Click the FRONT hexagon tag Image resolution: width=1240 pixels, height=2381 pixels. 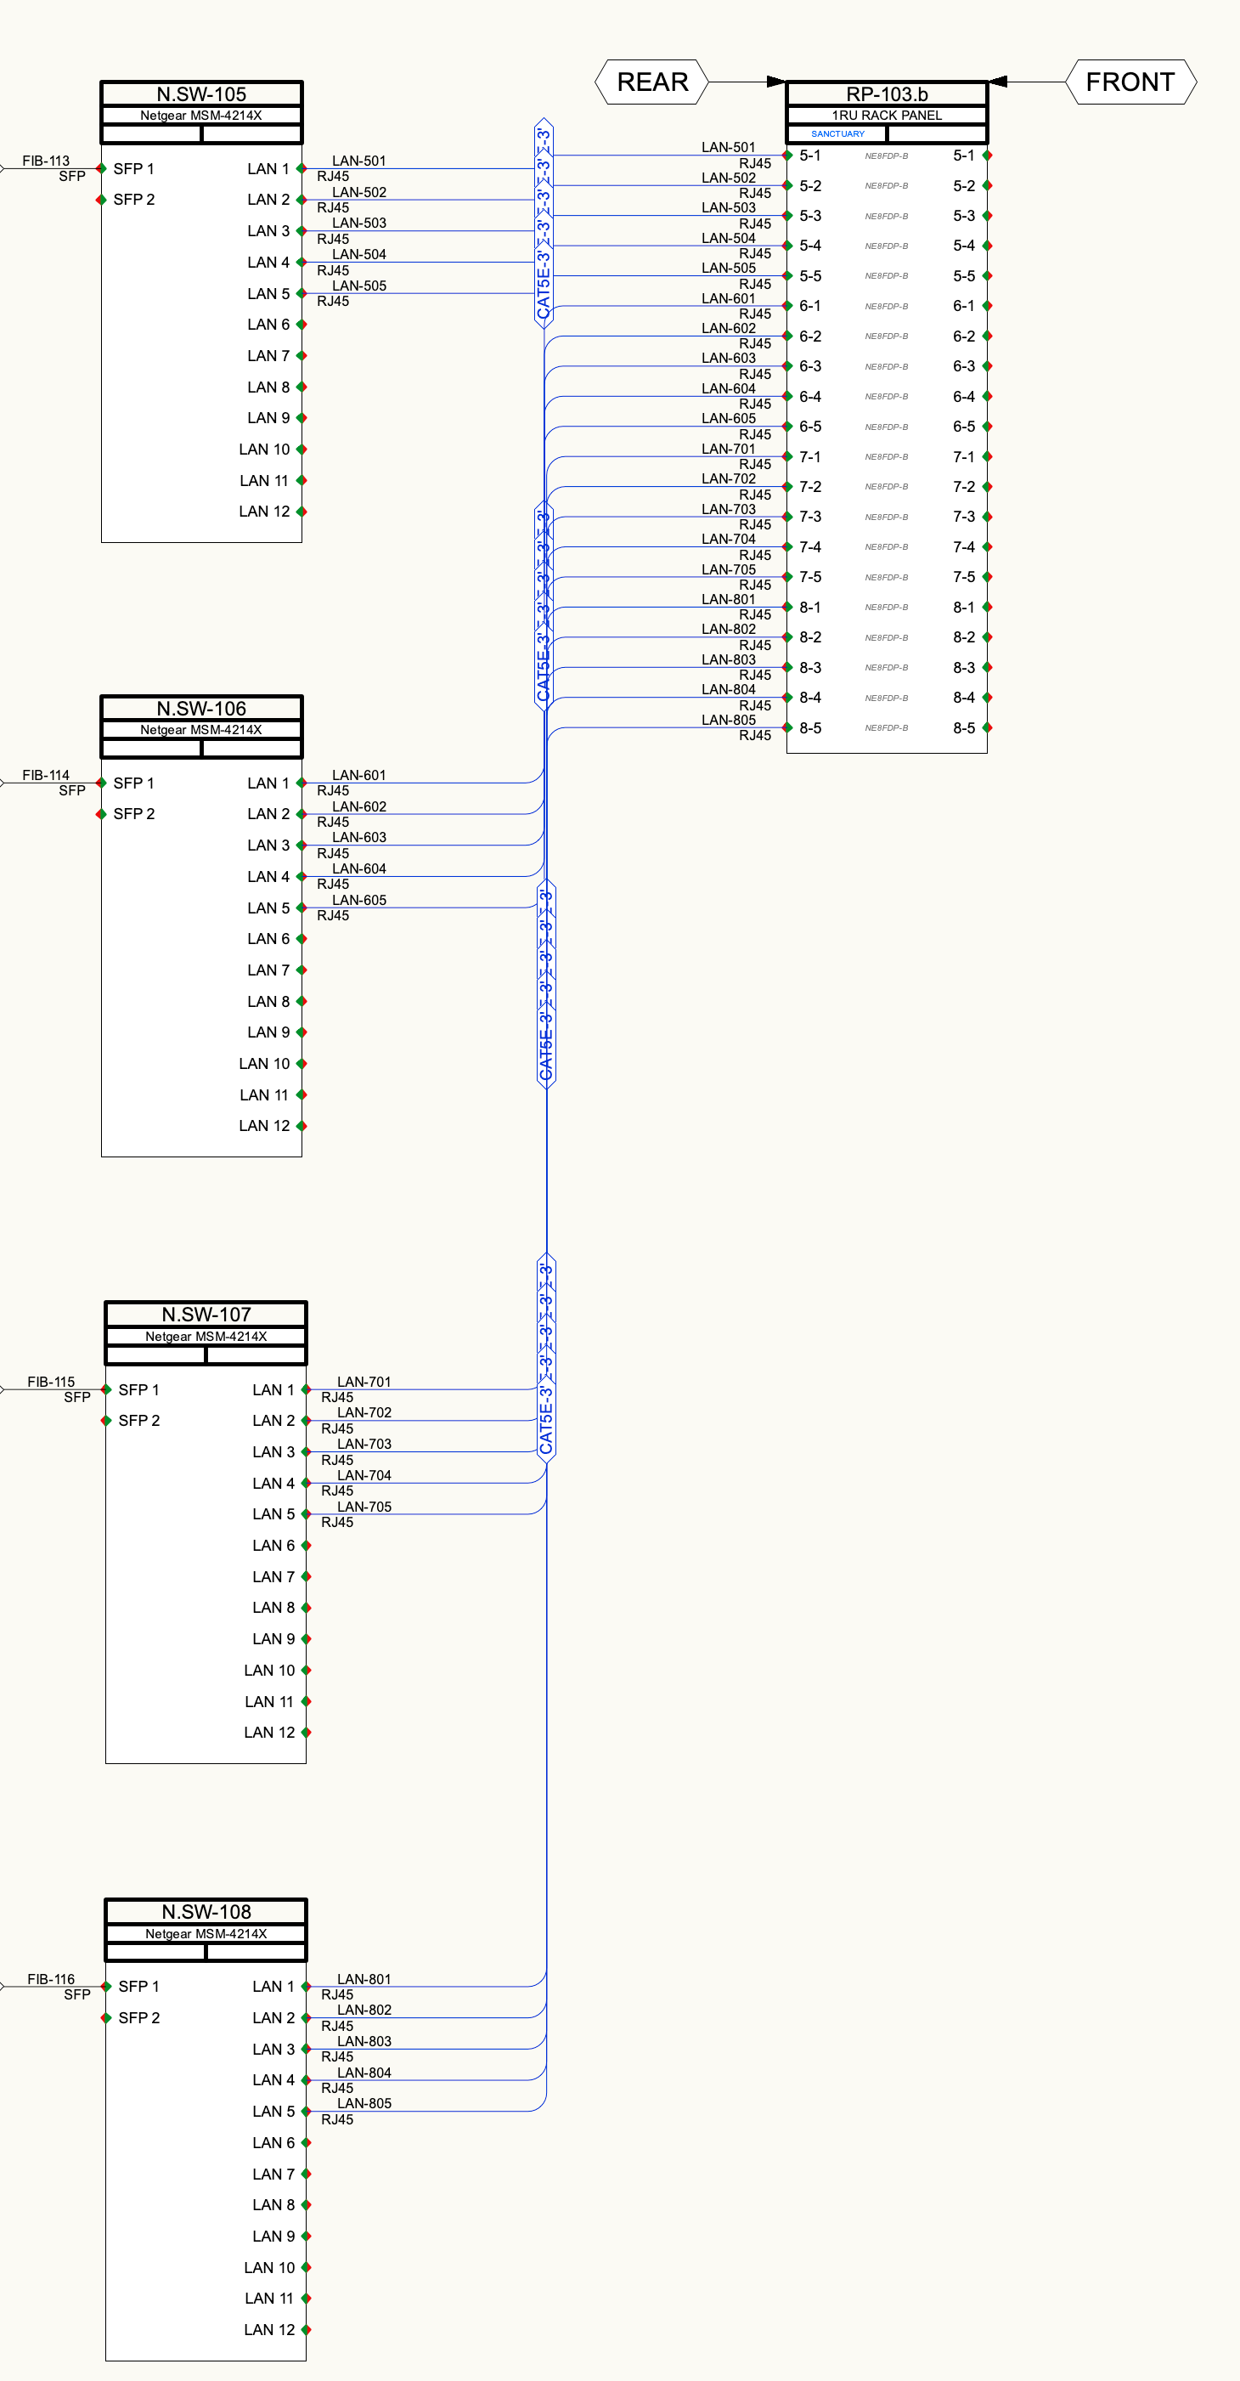coord(1130,82)
